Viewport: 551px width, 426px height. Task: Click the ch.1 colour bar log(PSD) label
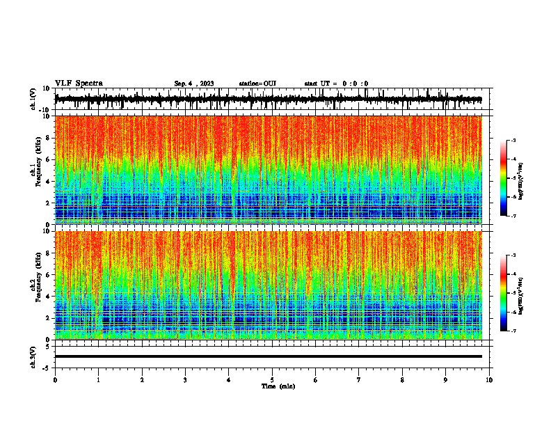[x=521, y=182]
